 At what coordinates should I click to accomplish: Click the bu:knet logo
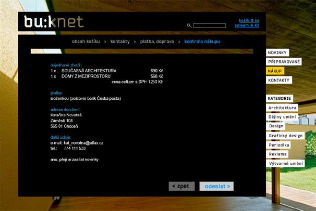(x=53, y=22)
